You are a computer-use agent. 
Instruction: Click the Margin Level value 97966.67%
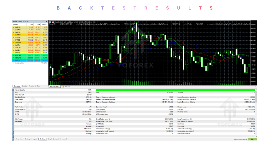coord(251,107)
